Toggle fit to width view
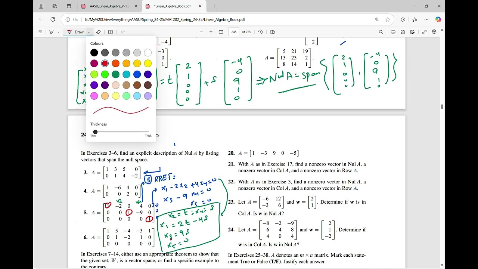This screenshot has width=478, height=269. (221, 32)
